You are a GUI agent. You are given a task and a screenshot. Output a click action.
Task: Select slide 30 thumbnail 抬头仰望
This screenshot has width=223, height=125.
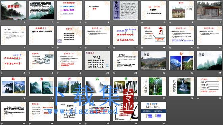[x=153, y=86]
